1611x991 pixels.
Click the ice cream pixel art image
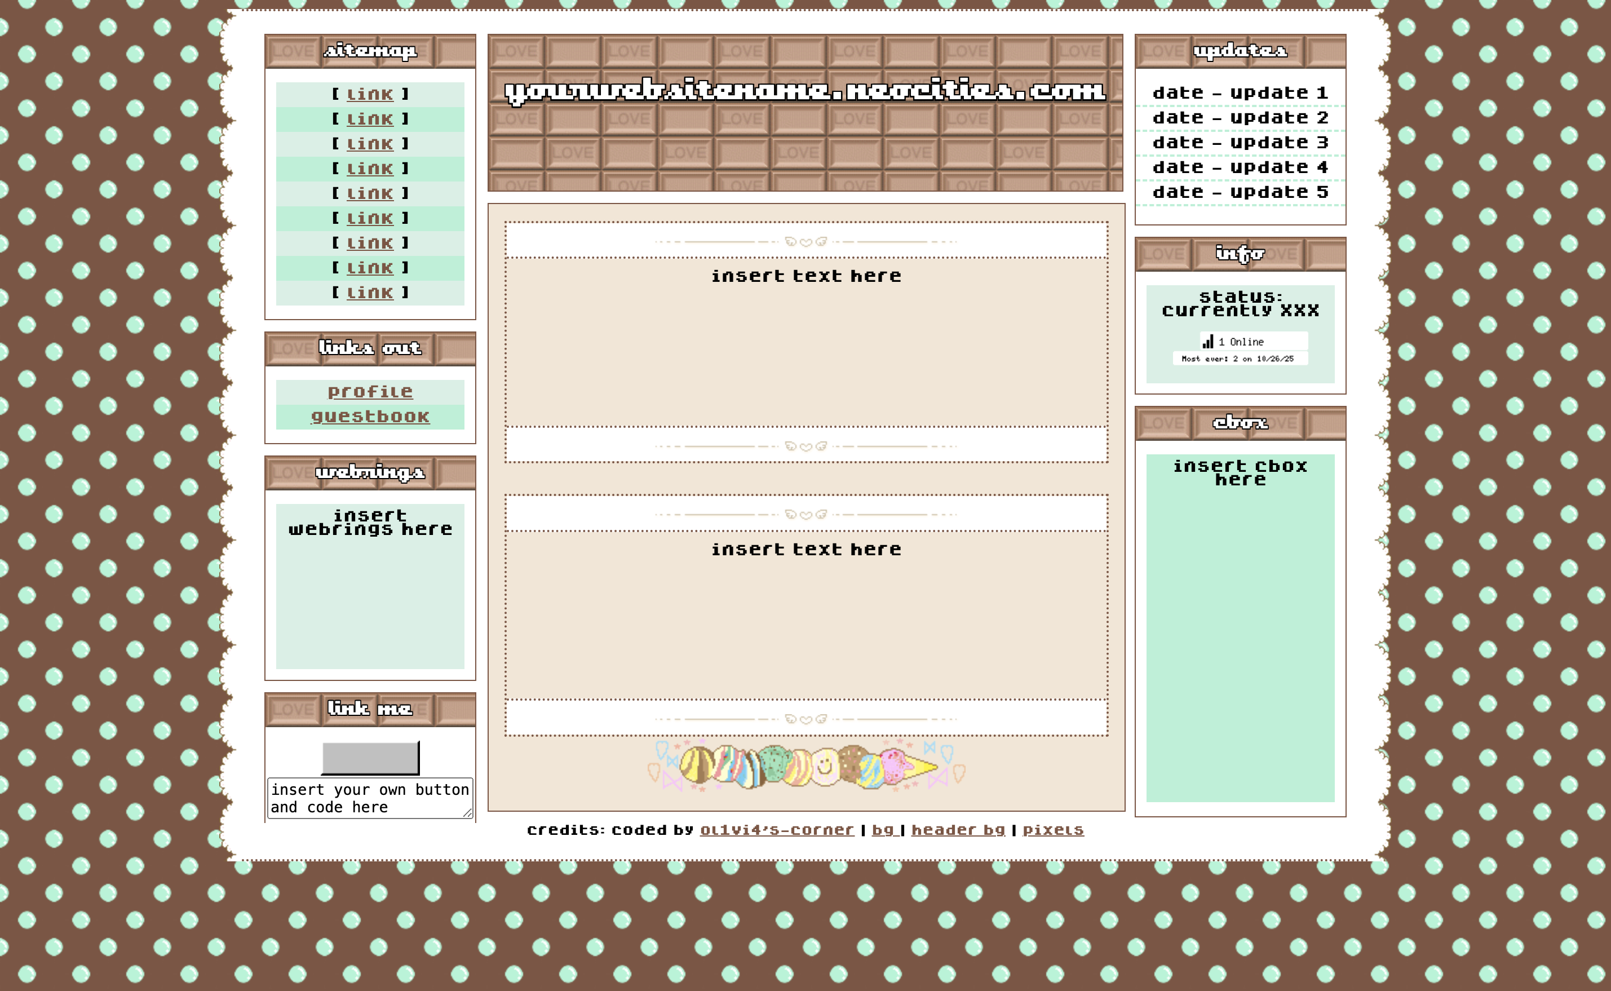(x=806, y=766)
